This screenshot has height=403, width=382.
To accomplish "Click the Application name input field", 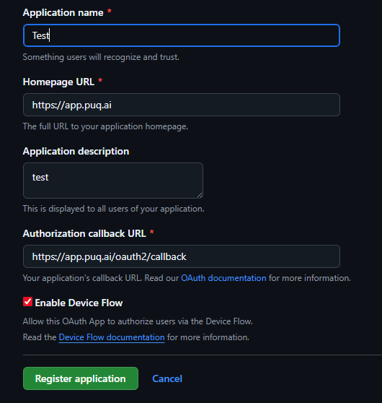I will point(182,35).
